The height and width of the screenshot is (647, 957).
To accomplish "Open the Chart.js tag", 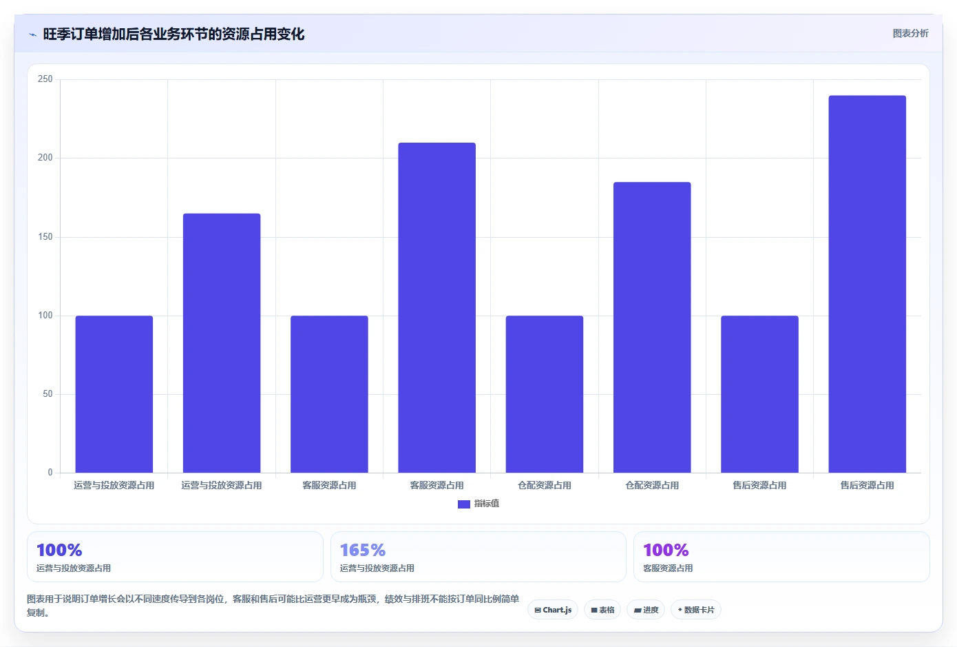I will point(553,610).
